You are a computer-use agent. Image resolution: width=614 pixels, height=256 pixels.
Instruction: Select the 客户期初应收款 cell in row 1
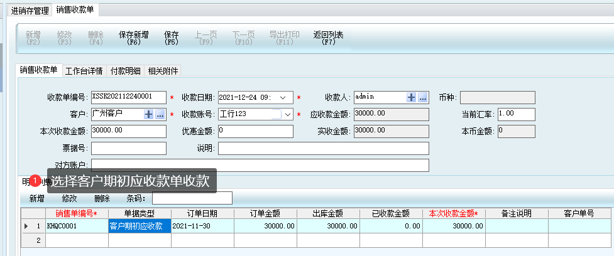(140, 226)
